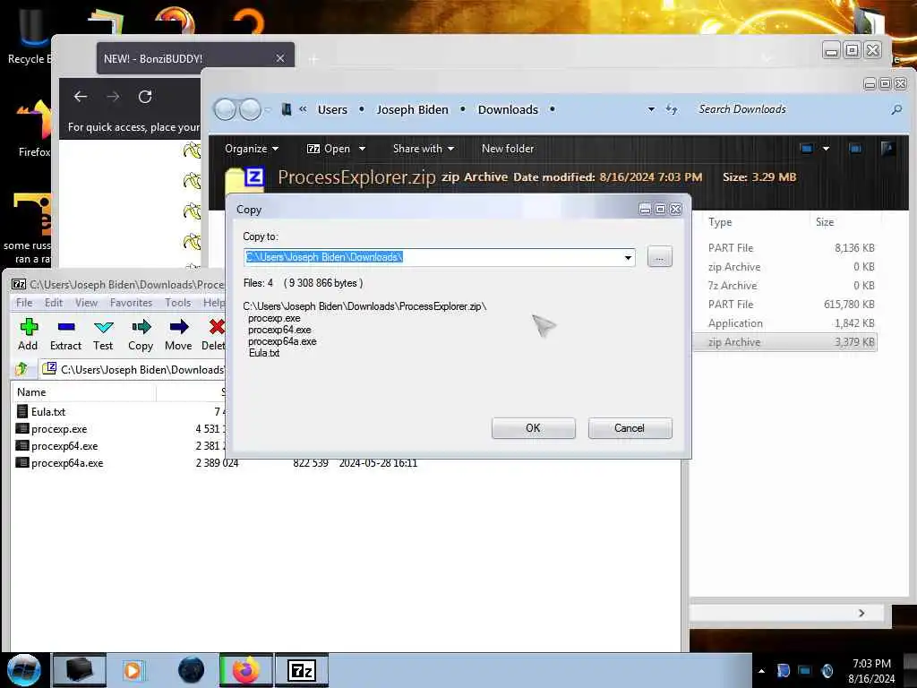Open Organize dropdown in Explorer
The height and width of the screenshot is (688, 917).
(x=252, y=149)
